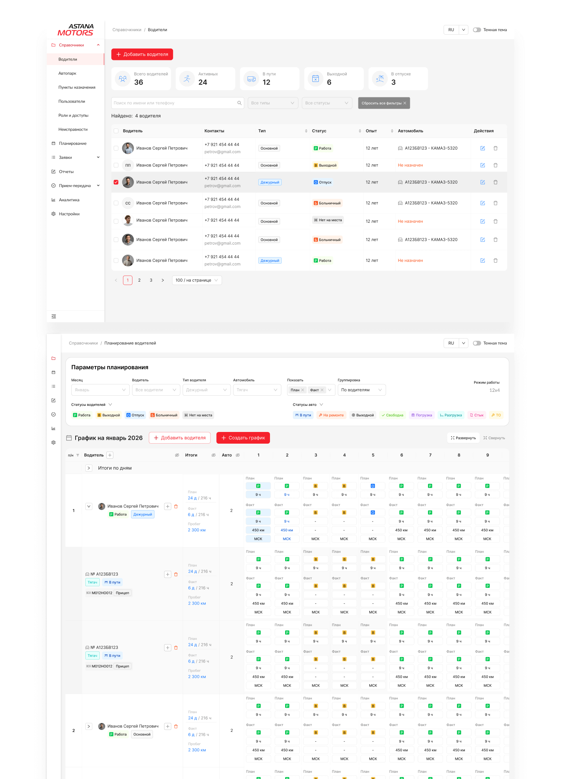
Task: Uncheck the checked driver row with Отпуск status
Action: pos(116,182)
